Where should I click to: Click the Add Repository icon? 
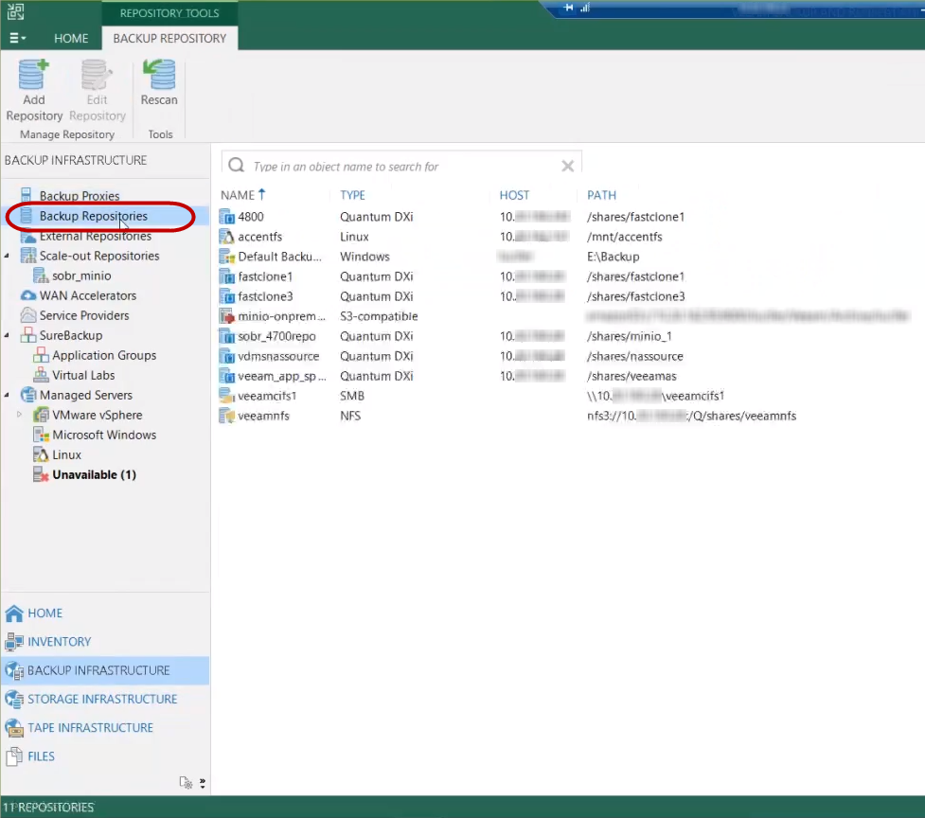[x=33, y=75]
